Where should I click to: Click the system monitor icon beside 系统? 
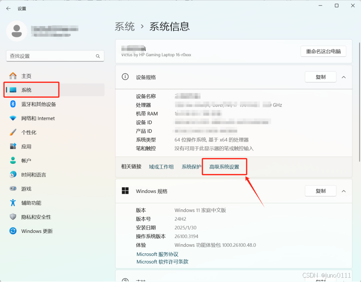(13, 90)
